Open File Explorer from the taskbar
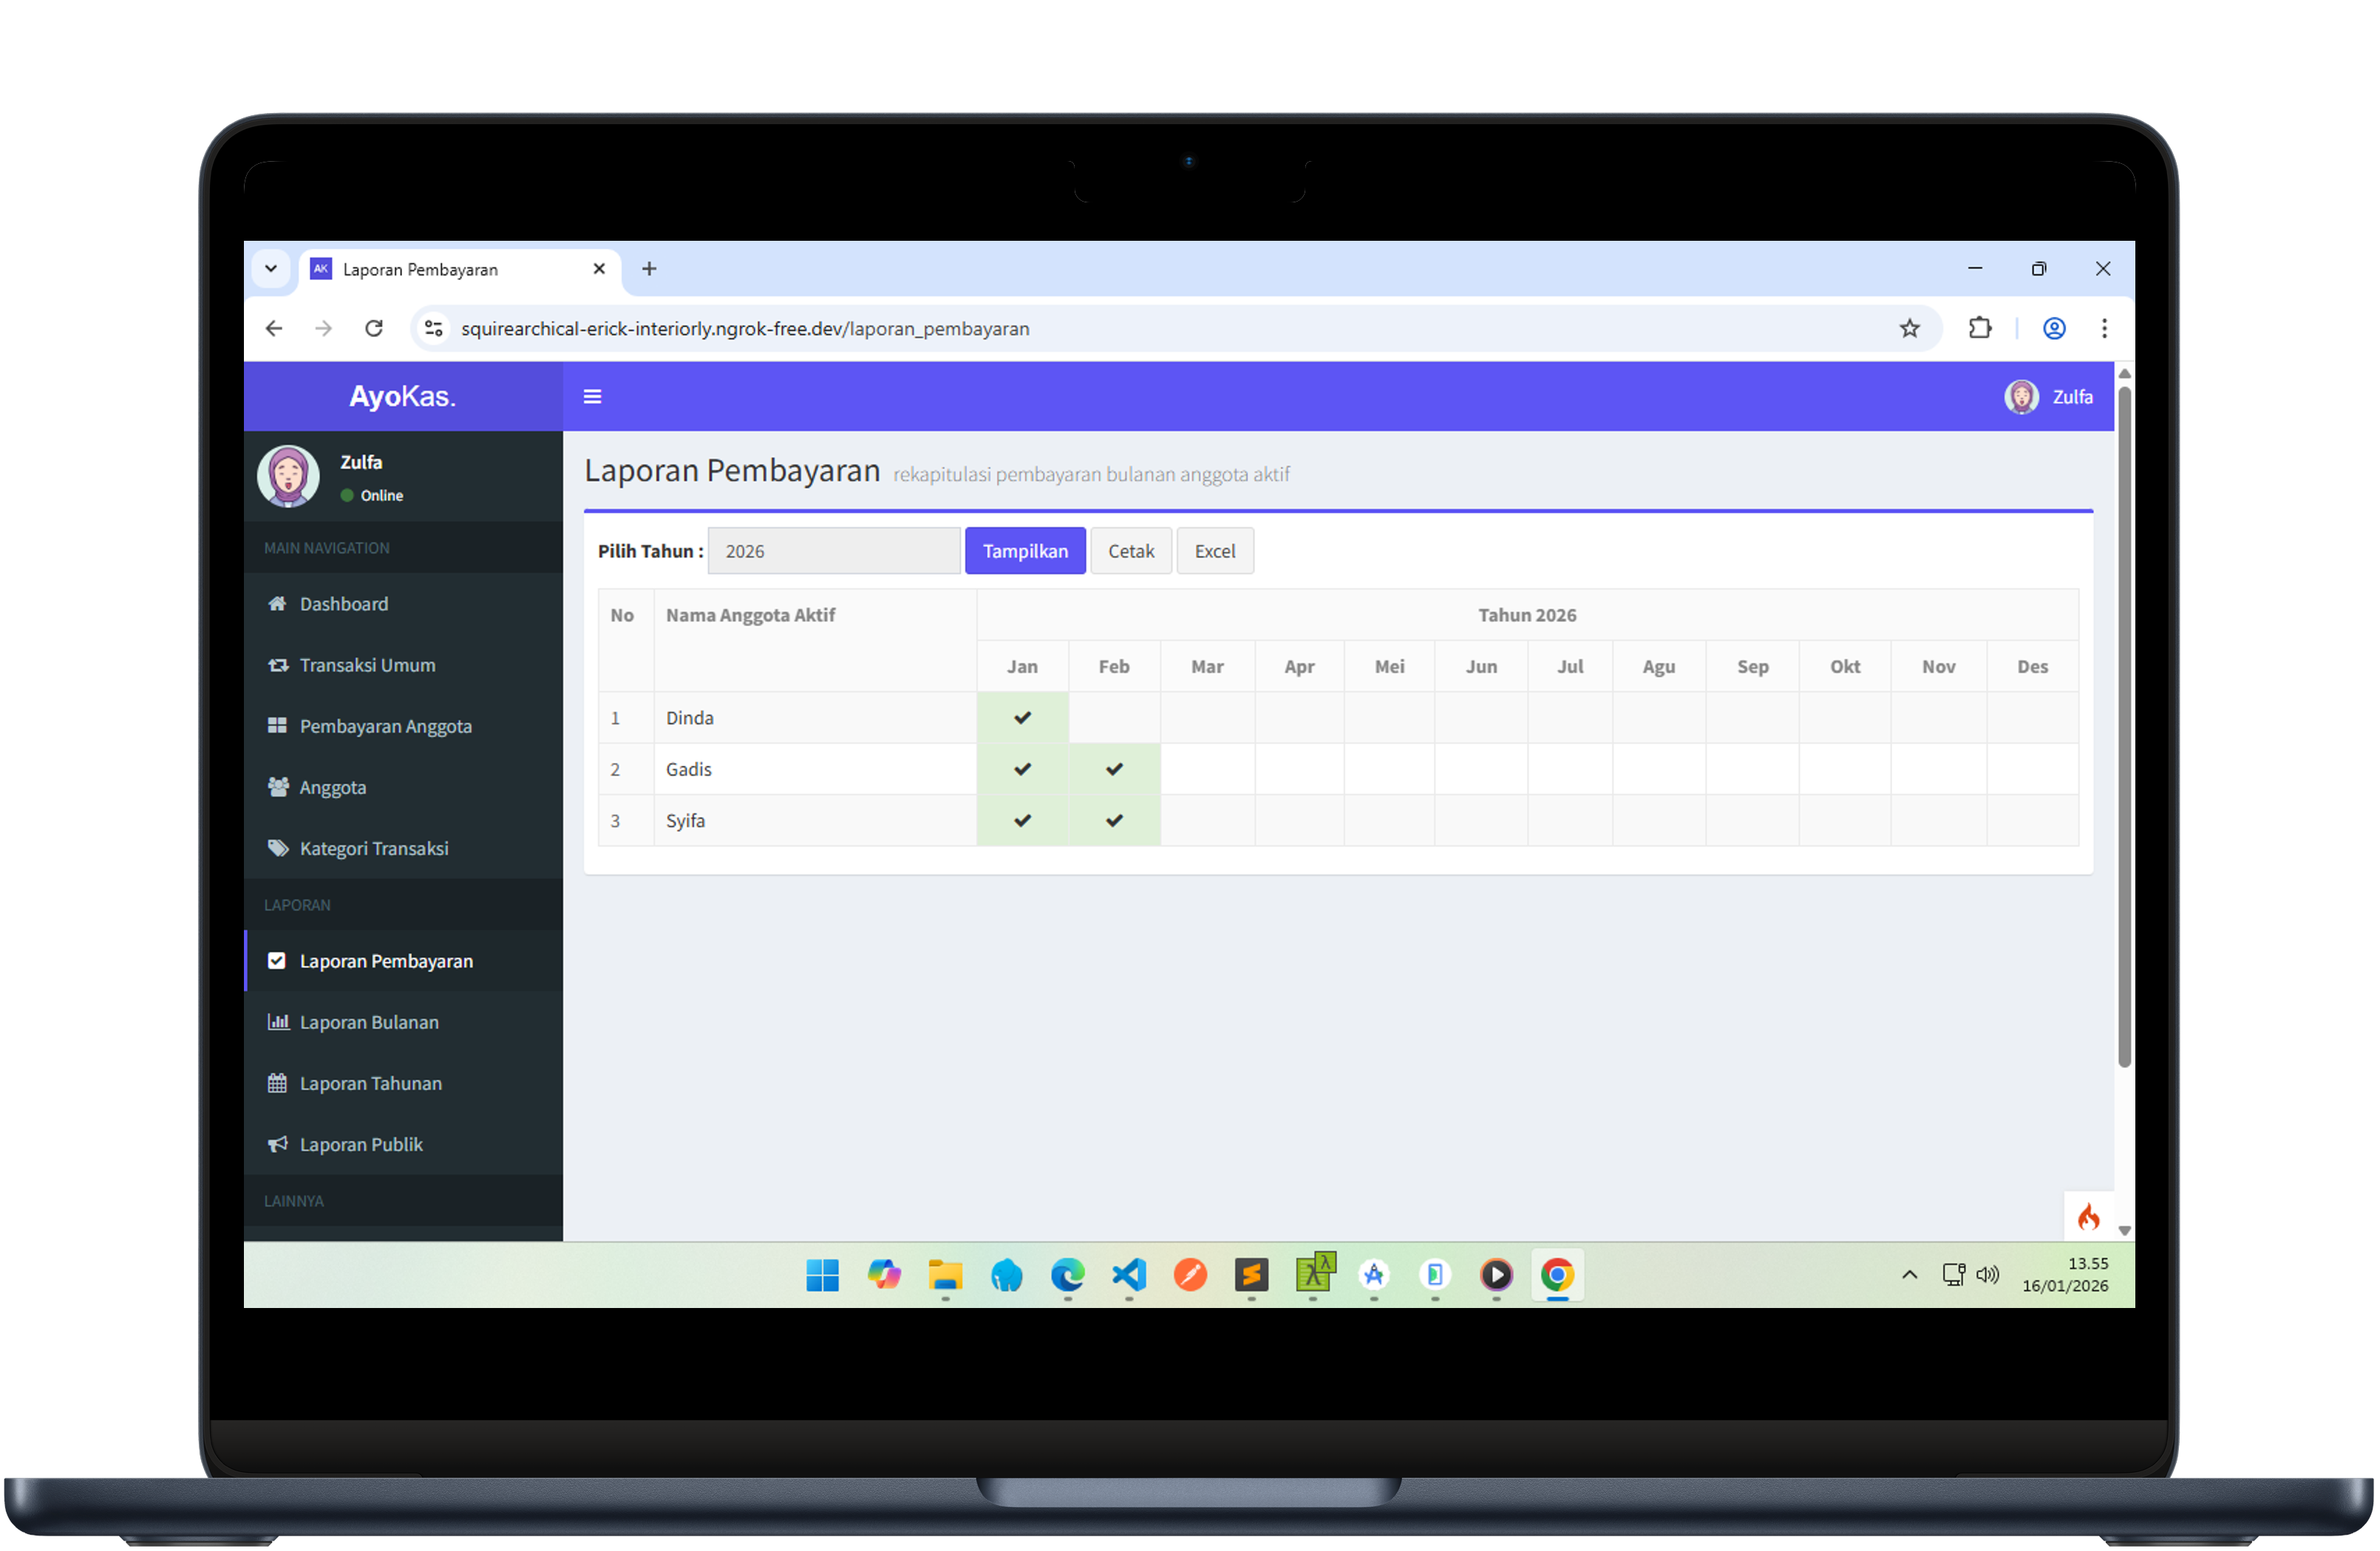The image size is (2380, 1551). 944,1276
